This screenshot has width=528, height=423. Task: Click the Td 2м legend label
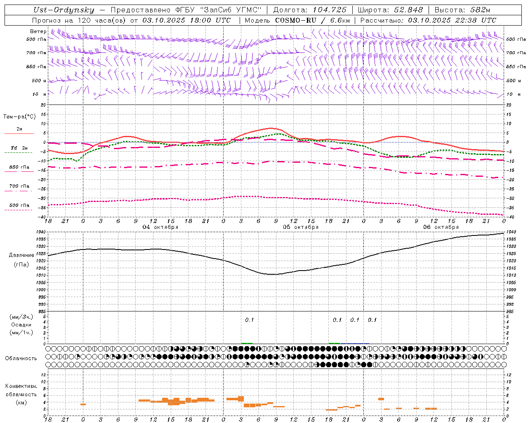click(x=19, y=148)
